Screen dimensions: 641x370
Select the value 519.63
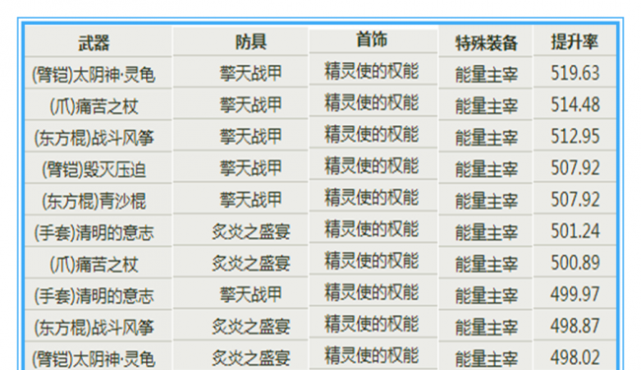click(575, 73)
